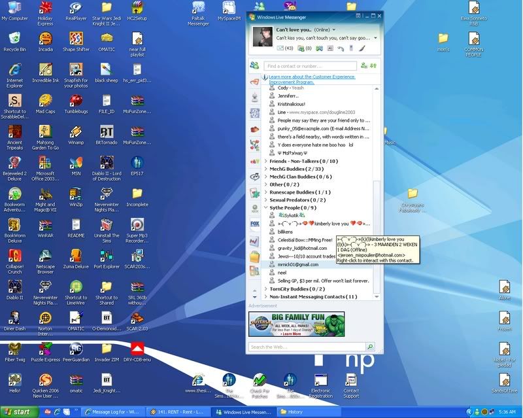Open the yellow shopping bag sidebar tab

pos(254,257)
